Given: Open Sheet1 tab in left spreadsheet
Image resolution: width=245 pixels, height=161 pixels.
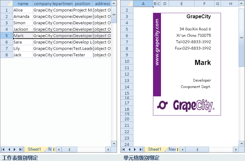Looking at the screenshot, I should coord(34,149).
